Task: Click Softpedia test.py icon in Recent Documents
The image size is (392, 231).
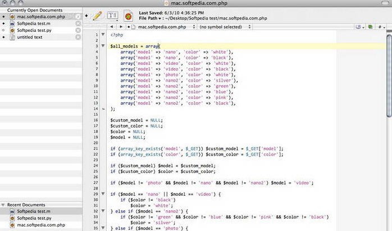Action: click(x=12, y=218)
